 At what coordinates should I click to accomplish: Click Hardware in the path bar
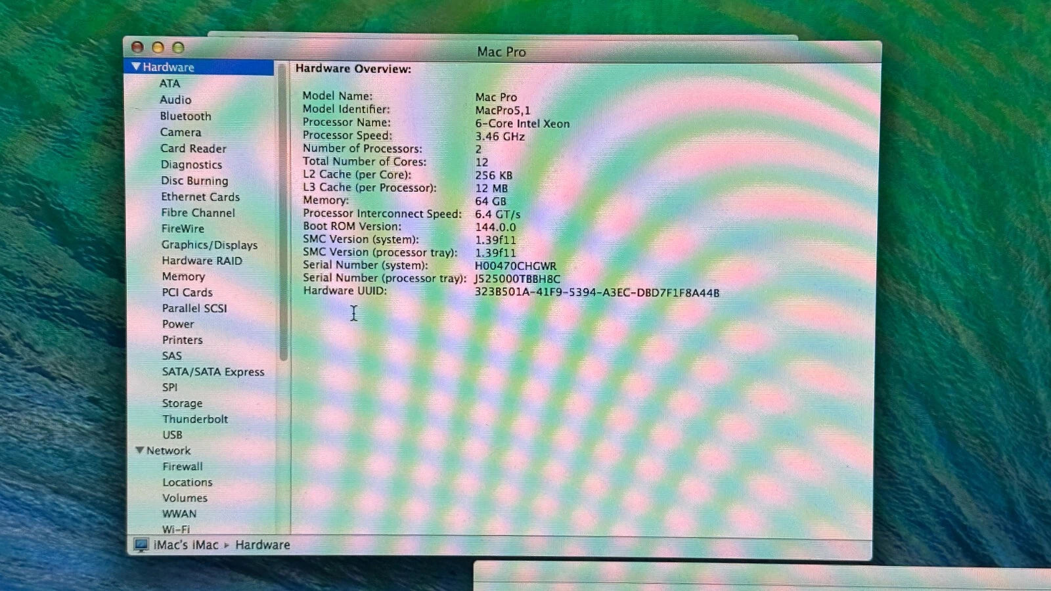pyautogui.click(x=263, y=545)
